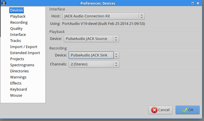Open Spectrograms preferences

(x=22, y=65)
